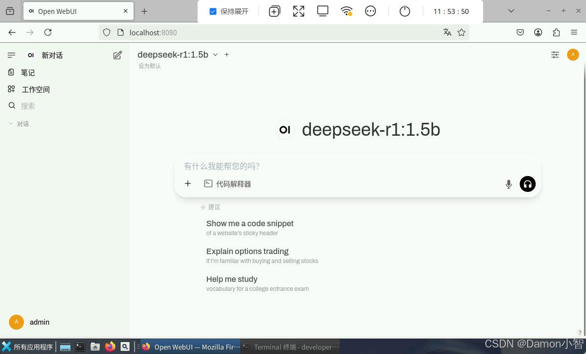Screen dimensions: 586x354
Task: Click the 新对话 new chat label
Action: point(52,55)
